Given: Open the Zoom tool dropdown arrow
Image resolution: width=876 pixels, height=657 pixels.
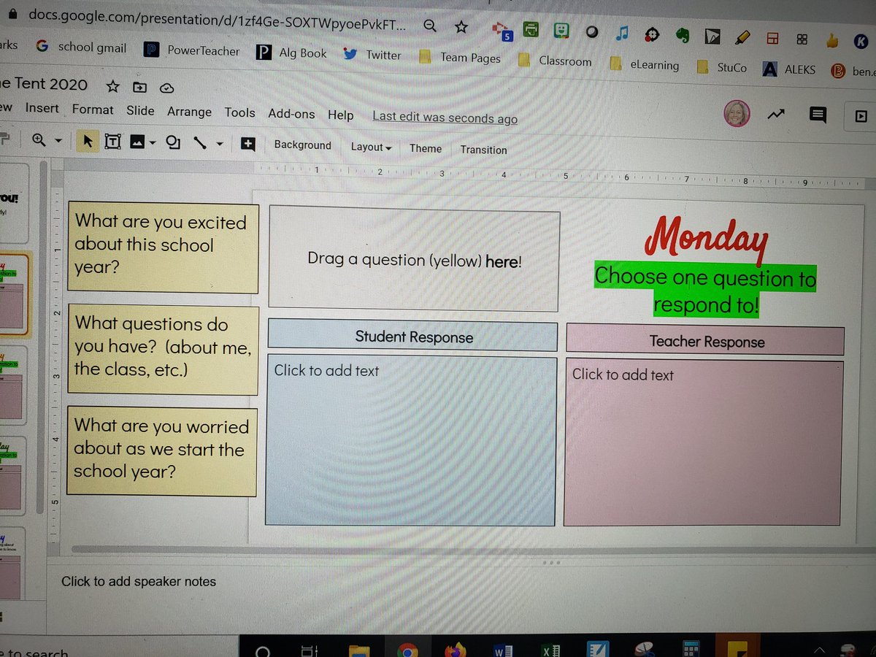Looking at the screenshot, I should (58, 139).
